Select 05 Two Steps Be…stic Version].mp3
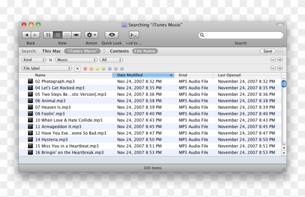 click(150, 94)
